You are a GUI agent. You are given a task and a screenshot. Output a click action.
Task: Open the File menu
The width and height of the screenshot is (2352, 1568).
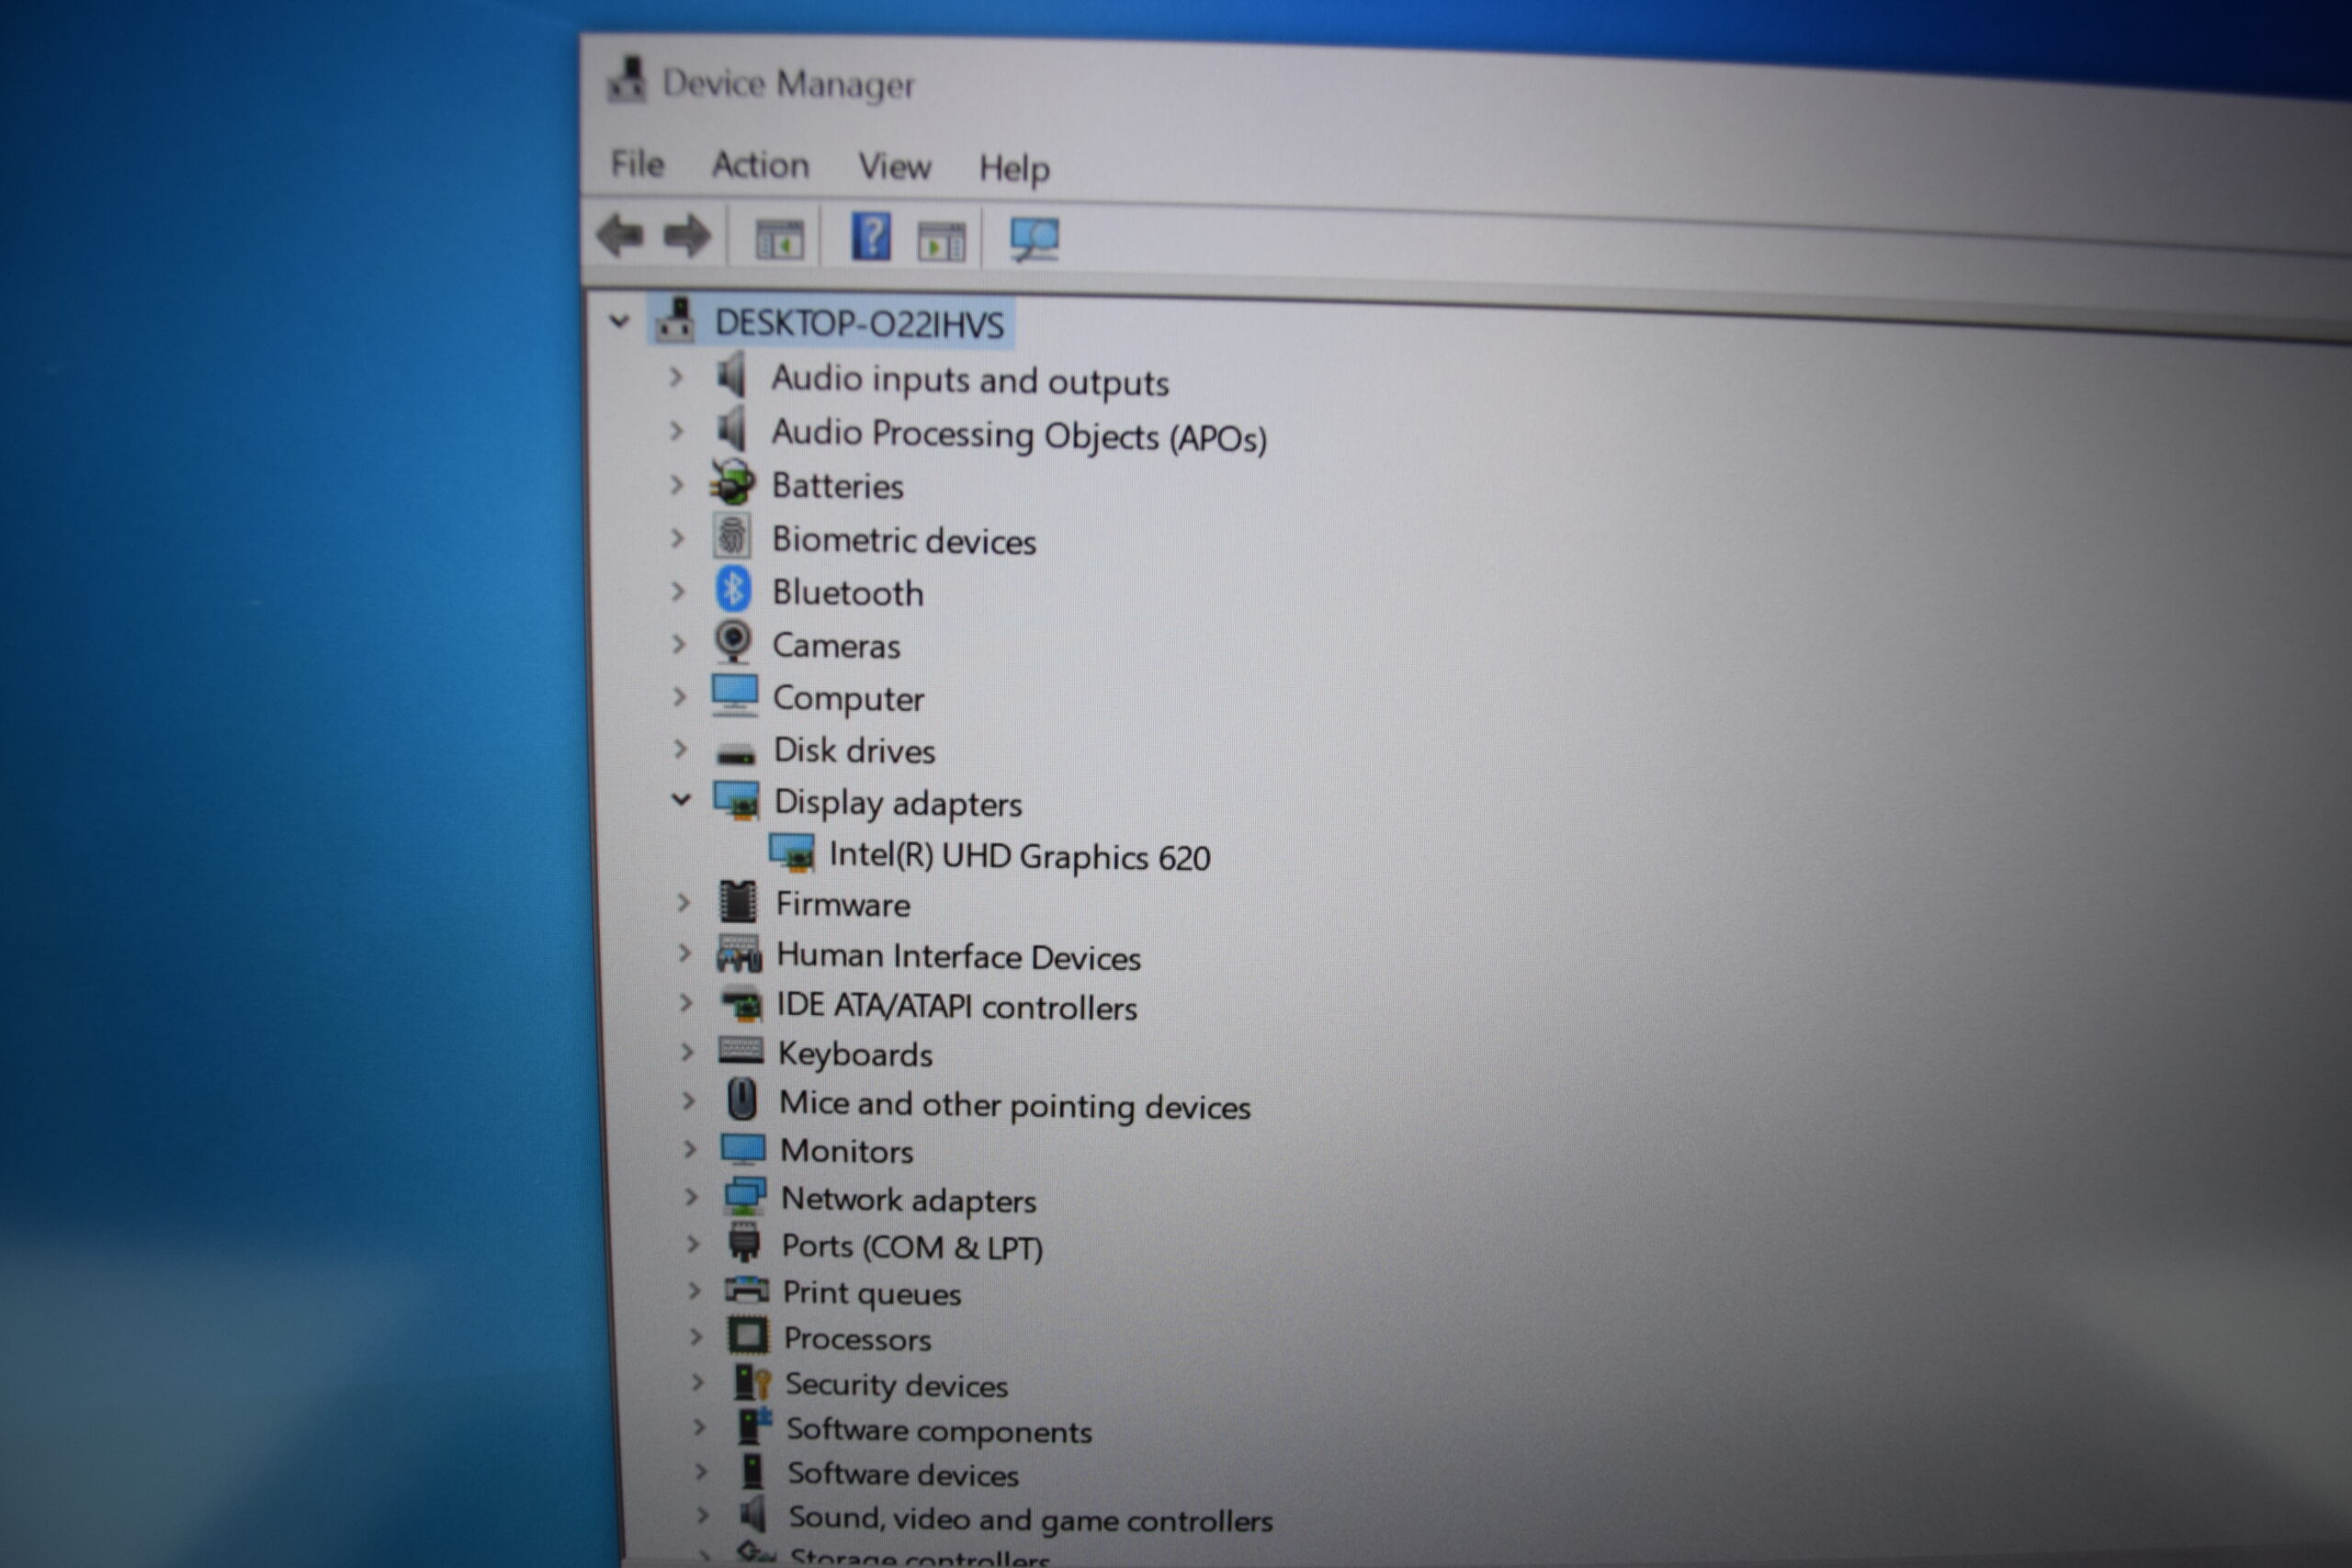637,163
